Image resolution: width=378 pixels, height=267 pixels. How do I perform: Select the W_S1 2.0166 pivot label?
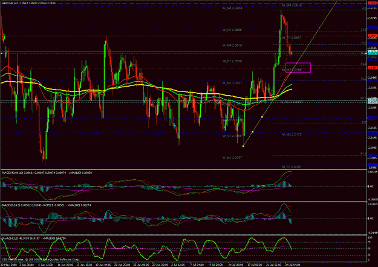[232, 136]
